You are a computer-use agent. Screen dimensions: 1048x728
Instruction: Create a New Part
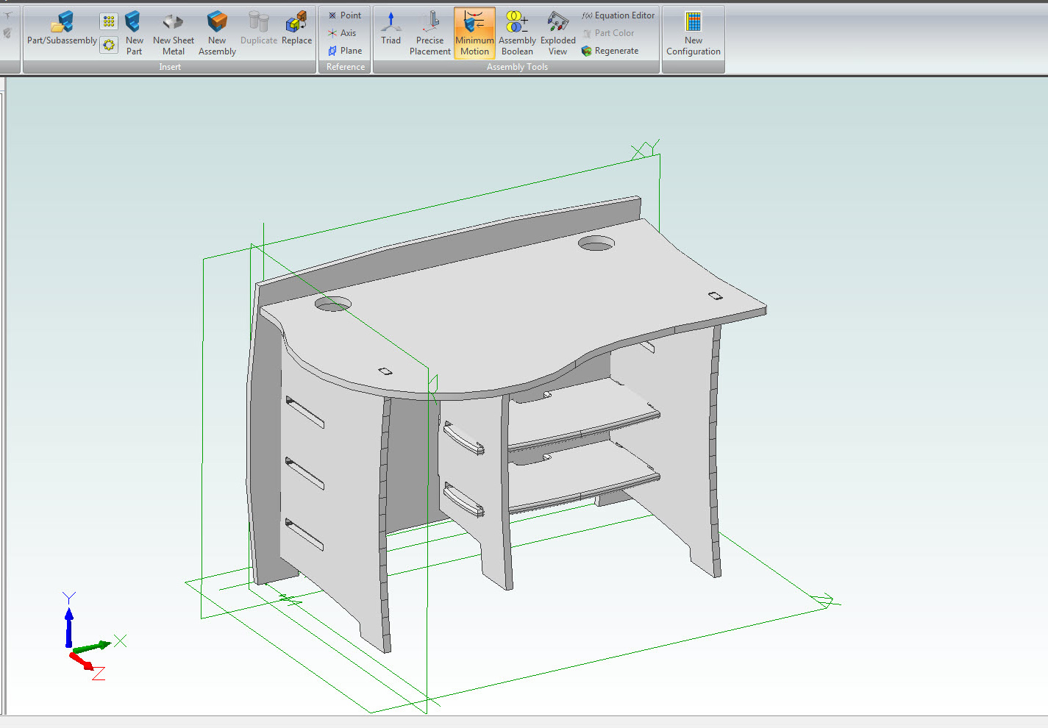pos(134,33)
